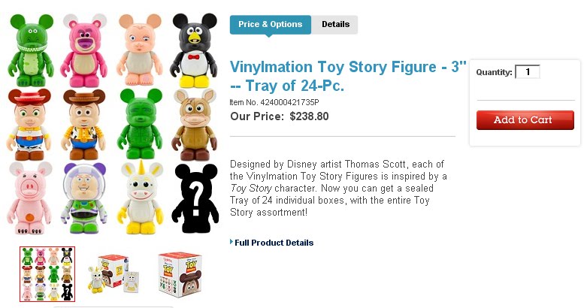Select the Buzz Lightyear figure
This screenshot has width=584, height=308.
pyautogui.click(x=84, y=198)
